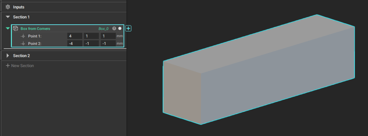The height and width of the screenshot is (136, 368).
Task: Click the plus icon beside Box_0 block
Action: click(x=128, y=29)
